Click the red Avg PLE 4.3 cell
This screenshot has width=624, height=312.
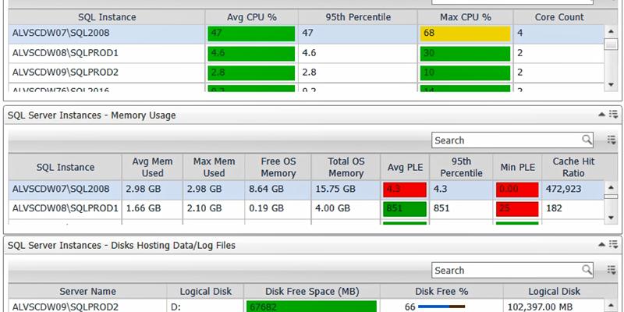tap(405, 190)
